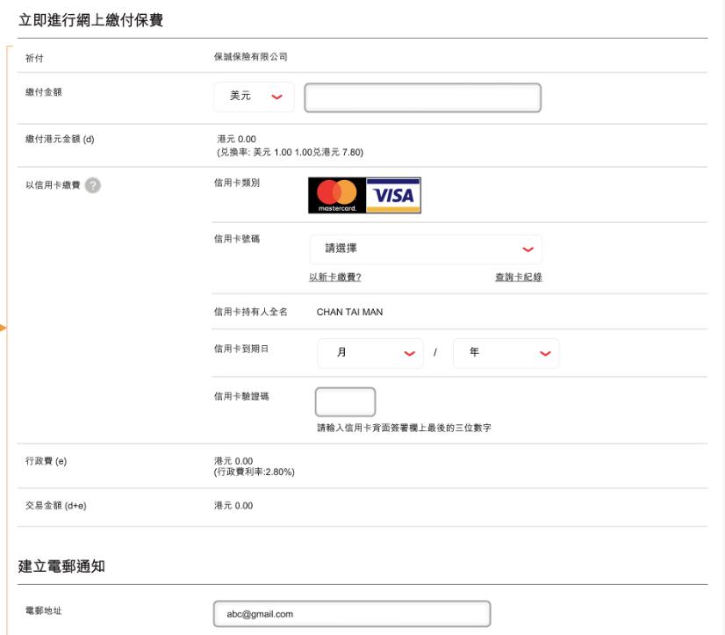The image size is (725, 635).
Task: Click the email address field abc@gmail.com
Action: 352,614
